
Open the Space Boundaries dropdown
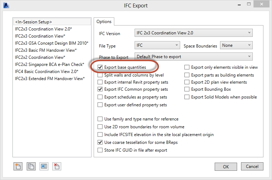click(236, 45)
